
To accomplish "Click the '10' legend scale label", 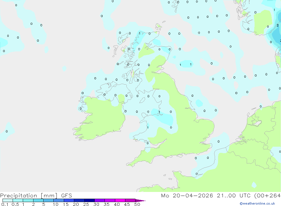I will pos(56,204).
